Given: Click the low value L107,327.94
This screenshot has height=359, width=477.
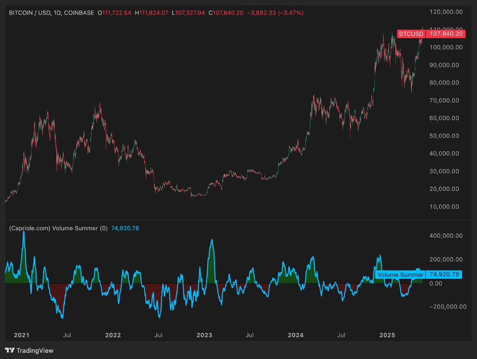Looking at the screenshot, I should [188, 12].
